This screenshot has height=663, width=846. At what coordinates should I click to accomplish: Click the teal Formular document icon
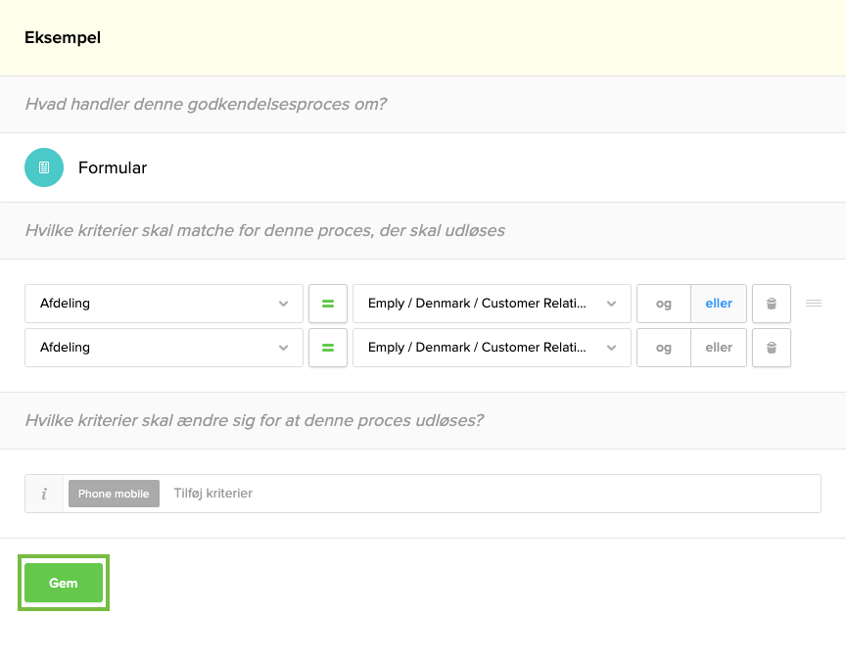tap(44, 167)
